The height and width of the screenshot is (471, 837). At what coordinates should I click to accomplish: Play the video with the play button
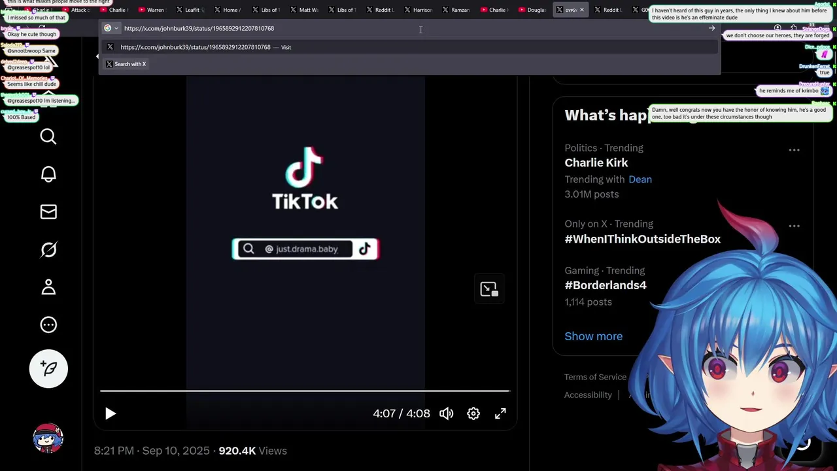pos(111,413)
